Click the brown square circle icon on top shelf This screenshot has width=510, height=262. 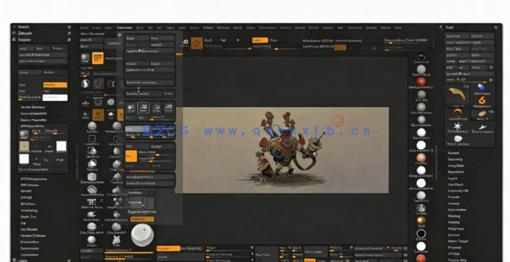(196, 43)
